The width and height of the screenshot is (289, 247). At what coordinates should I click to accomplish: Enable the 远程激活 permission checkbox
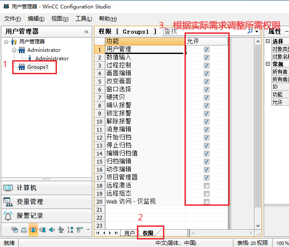point(206,185)
